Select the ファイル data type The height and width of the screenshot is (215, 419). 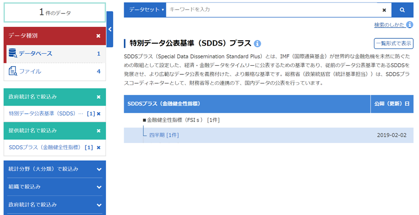30,72
